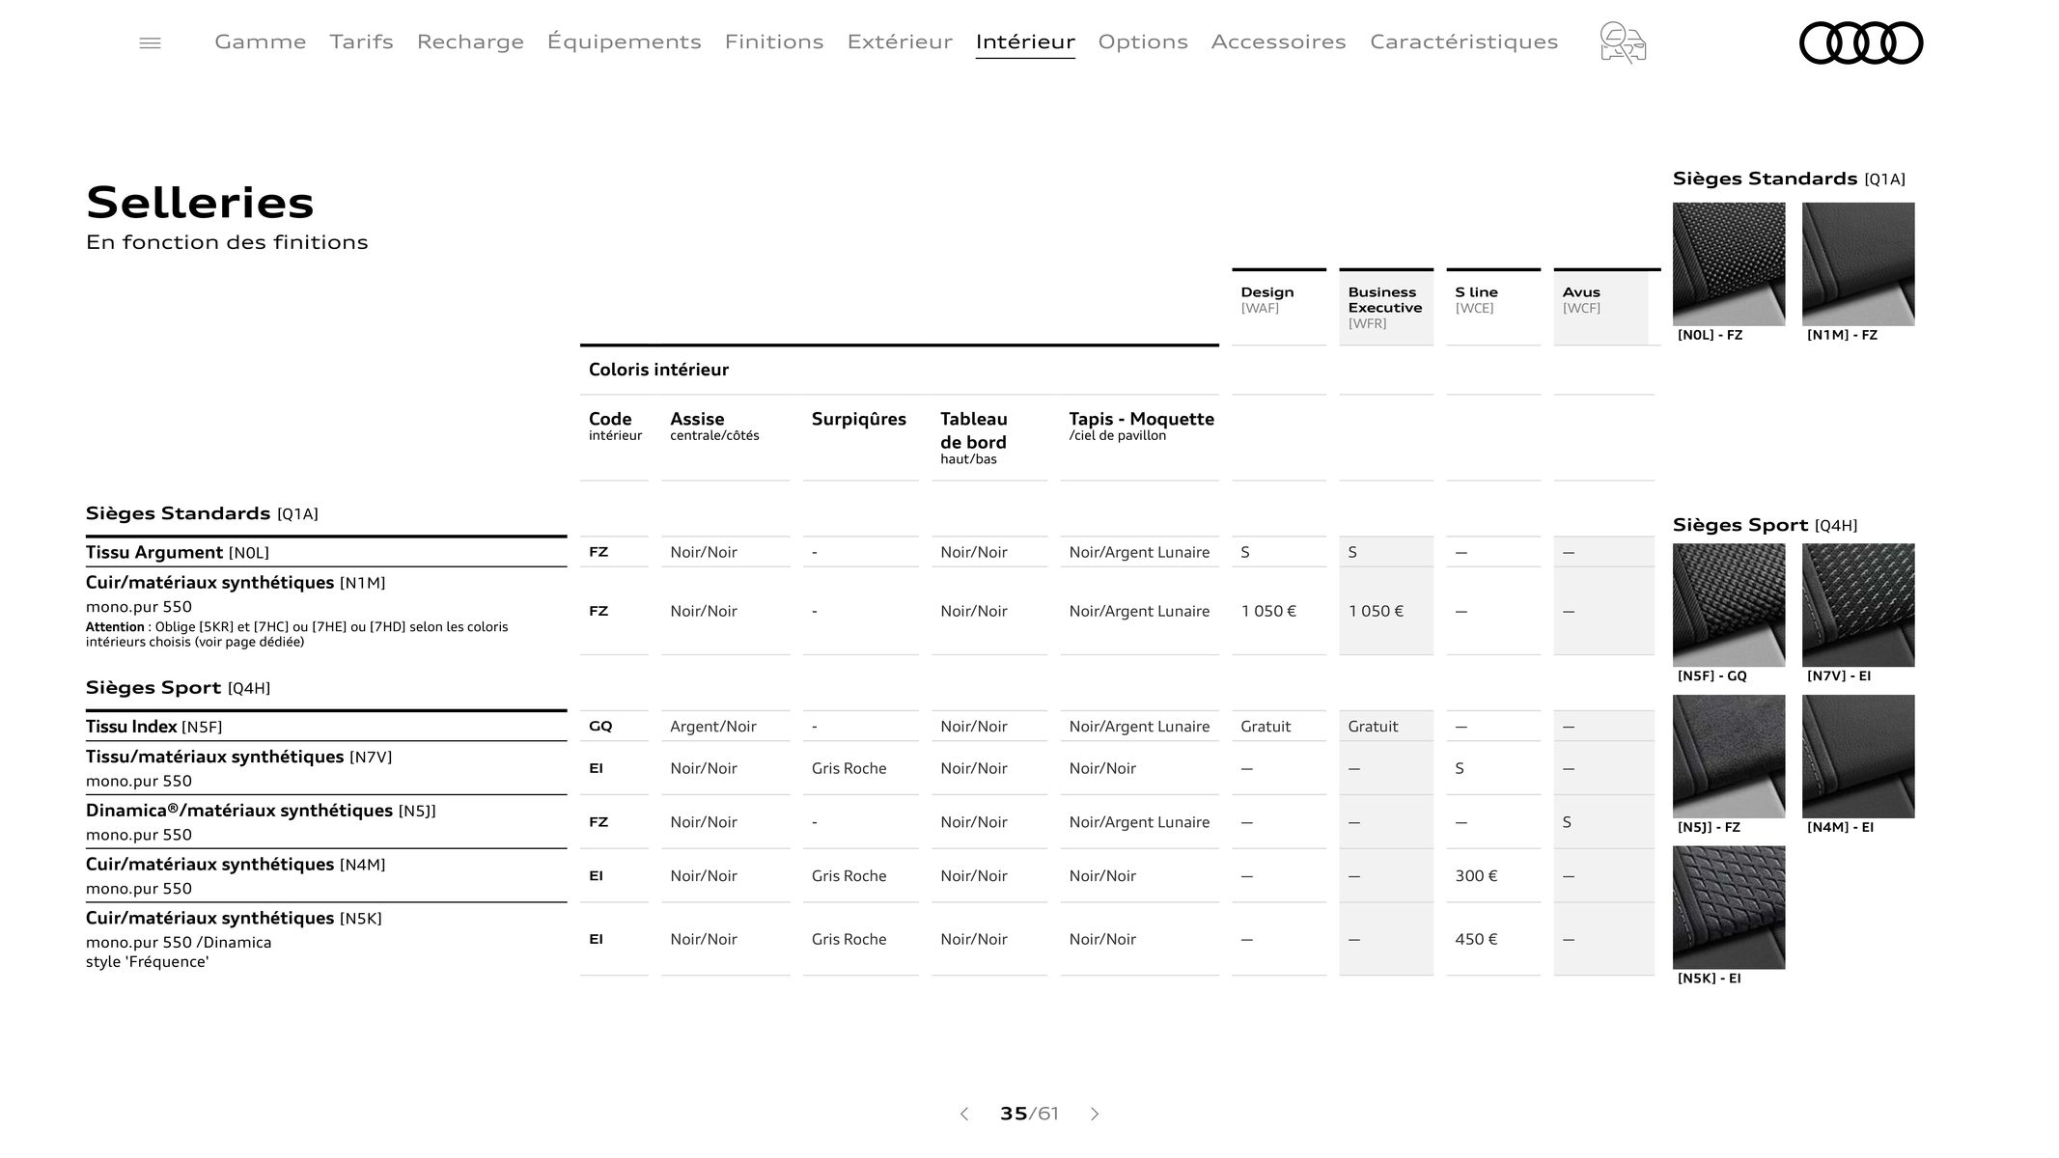The height and width of the screenshot is (1158, 2059).
Task: Switch to Recharge tab
Action: click(470, 41)
